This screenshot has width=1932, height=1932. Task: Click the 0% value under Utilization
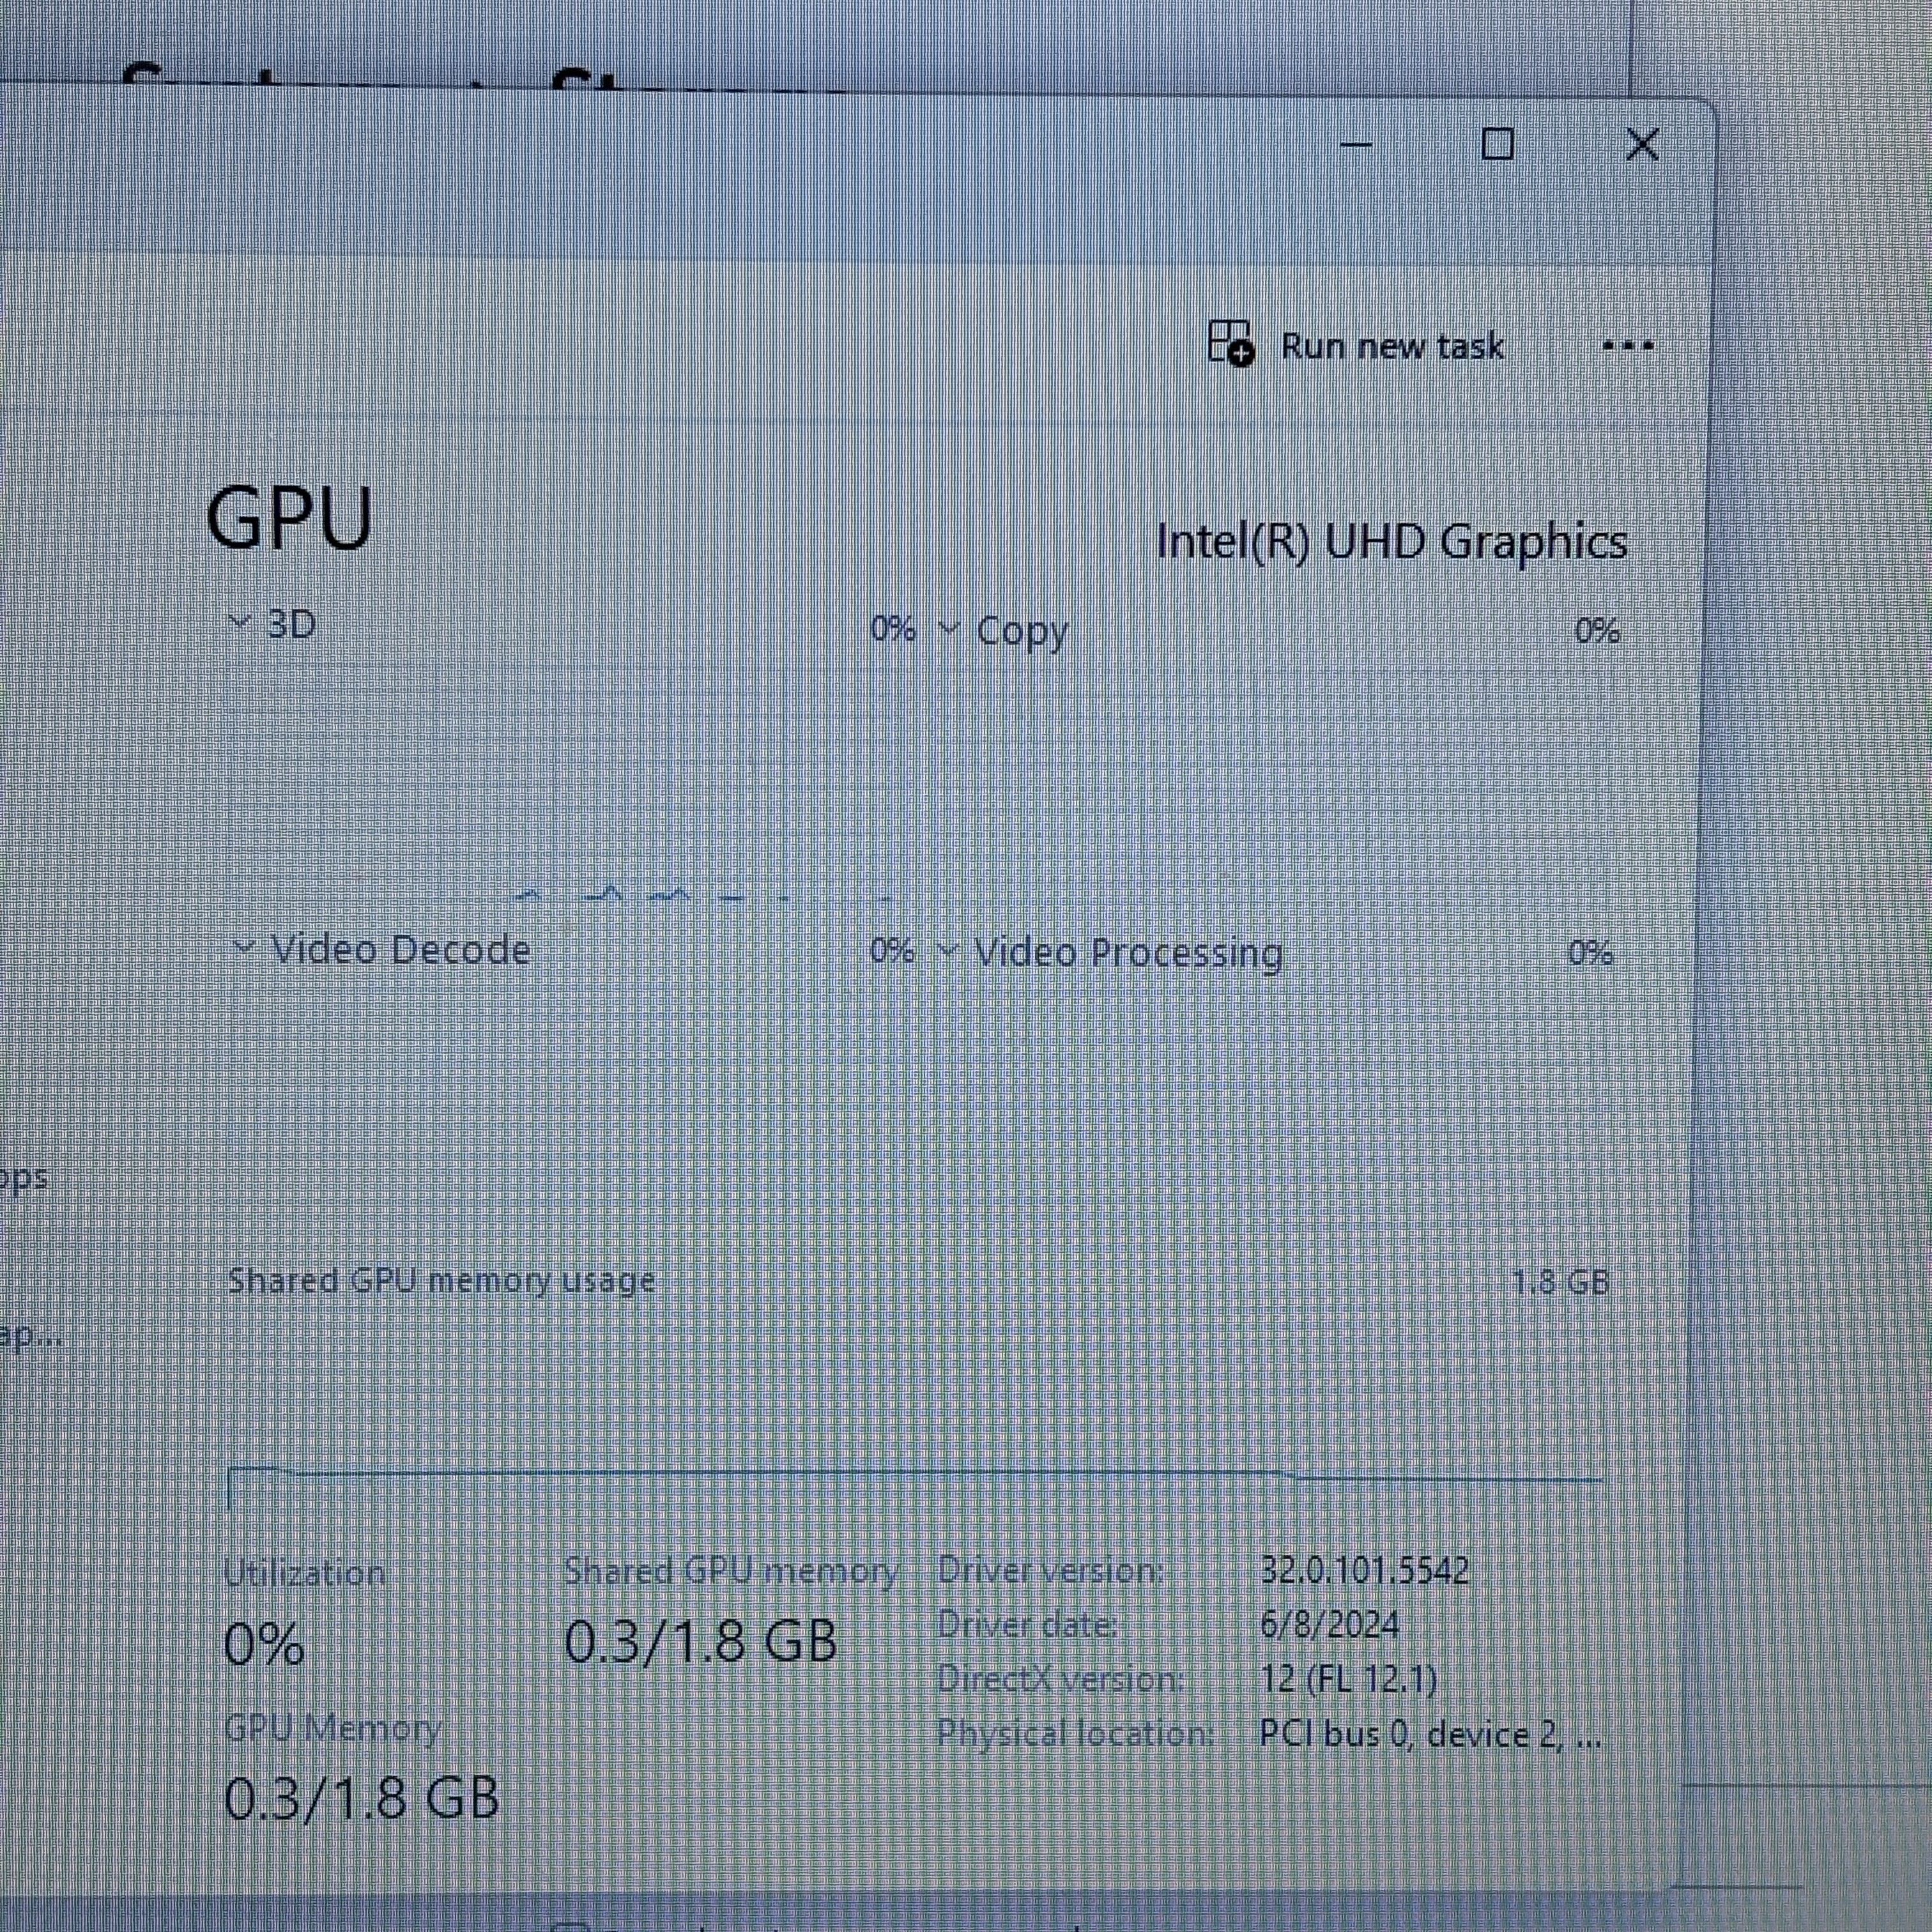[x=264, y=1643]
